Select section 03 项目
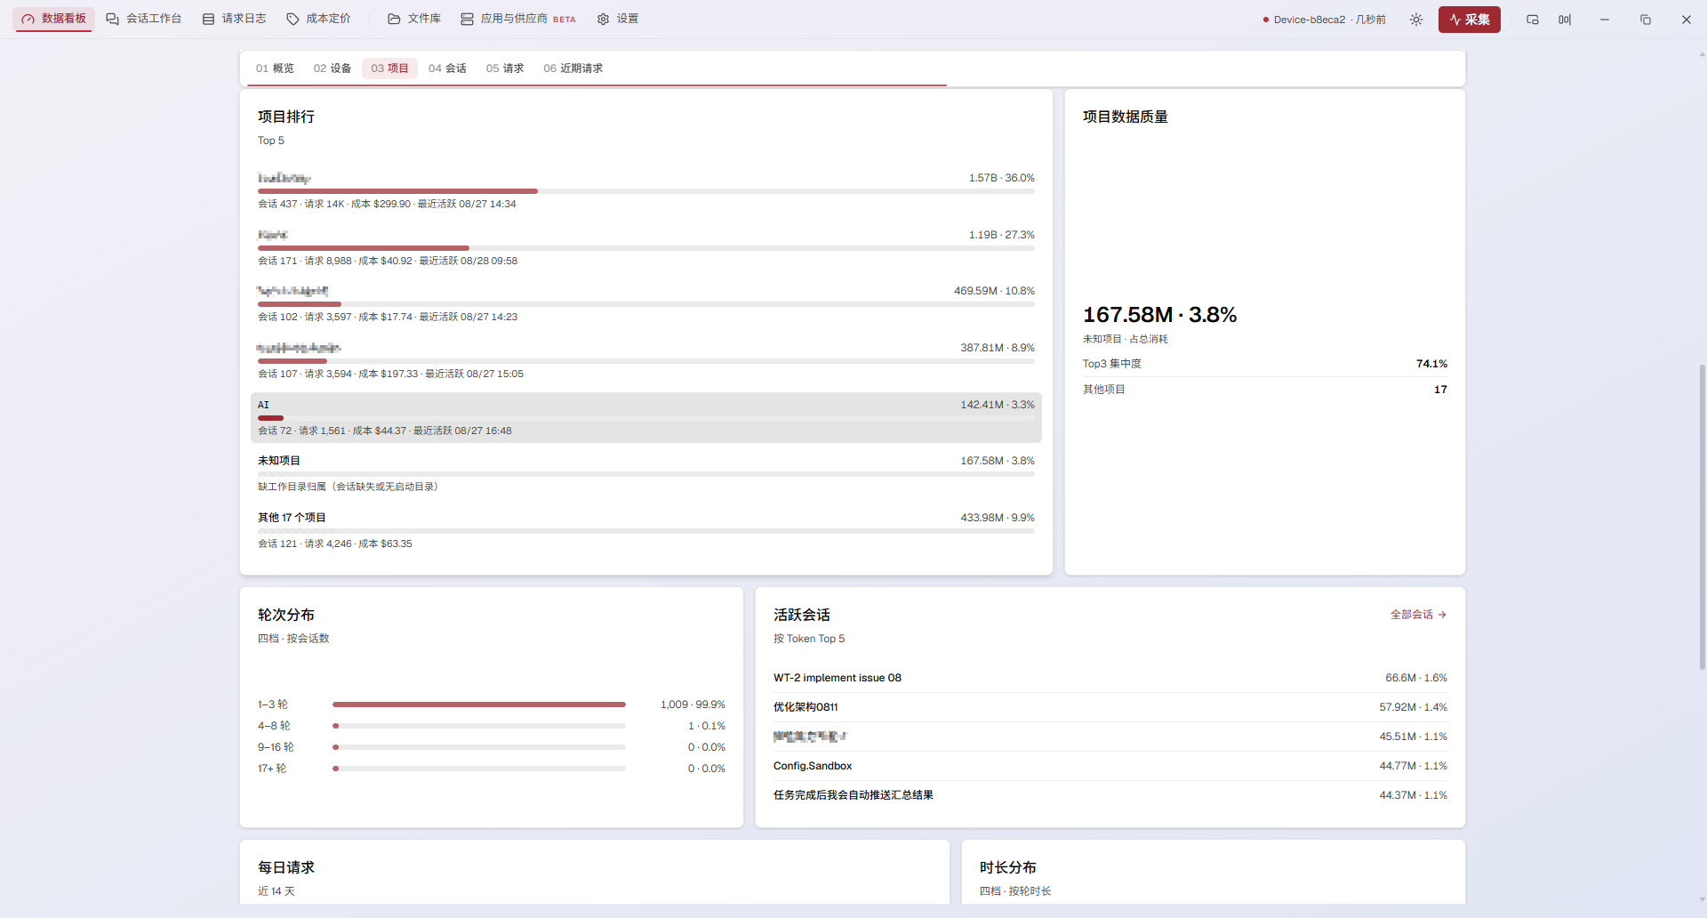 pyautogui.click(x=389, y=68)
